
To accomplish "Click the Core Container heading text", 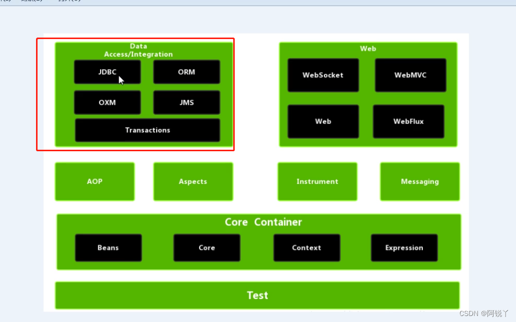I will click(263, 222).
